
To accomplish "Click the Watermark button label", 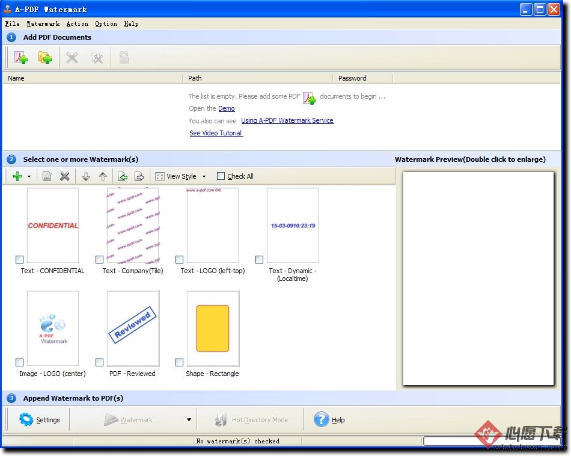I will tap(136, 420).
